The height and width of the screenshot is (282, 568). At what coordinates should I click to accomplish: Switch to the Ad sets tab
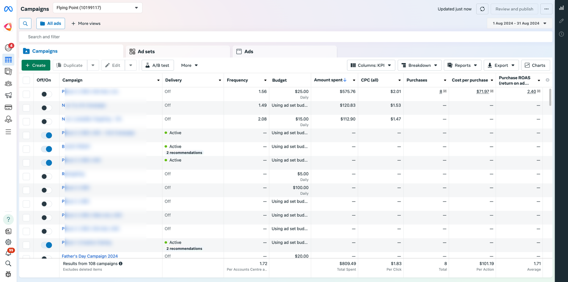178,51
